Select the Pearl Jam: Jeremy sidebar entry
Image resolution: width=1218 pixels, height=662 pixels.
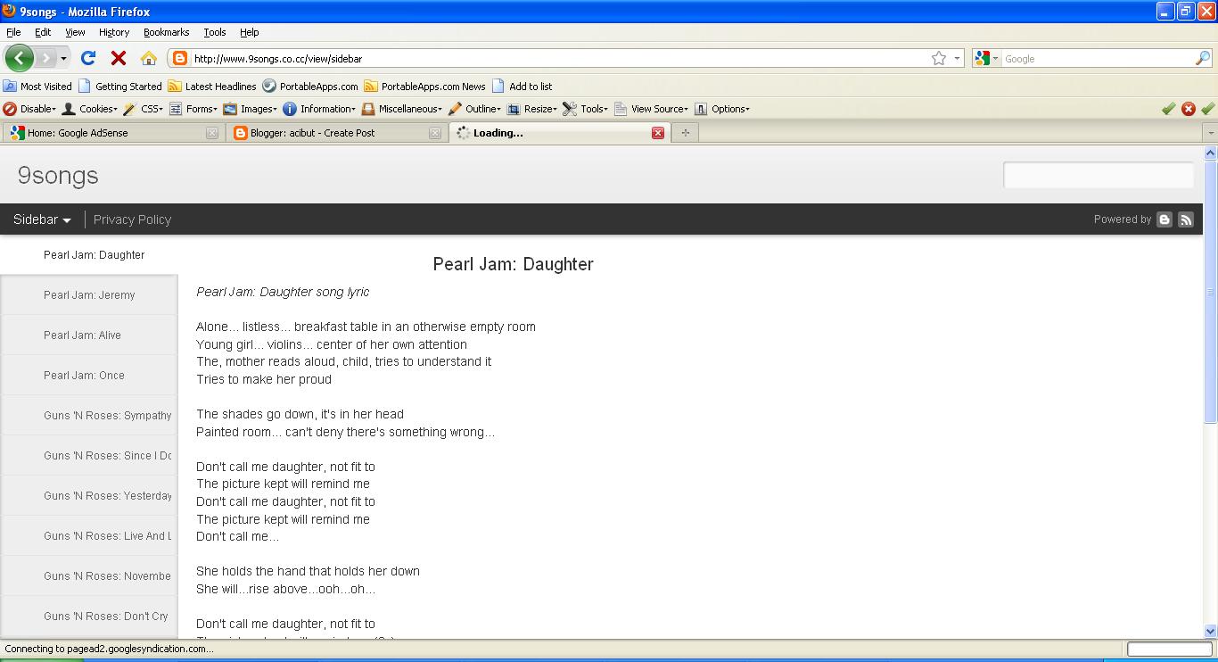pos(89,295)
